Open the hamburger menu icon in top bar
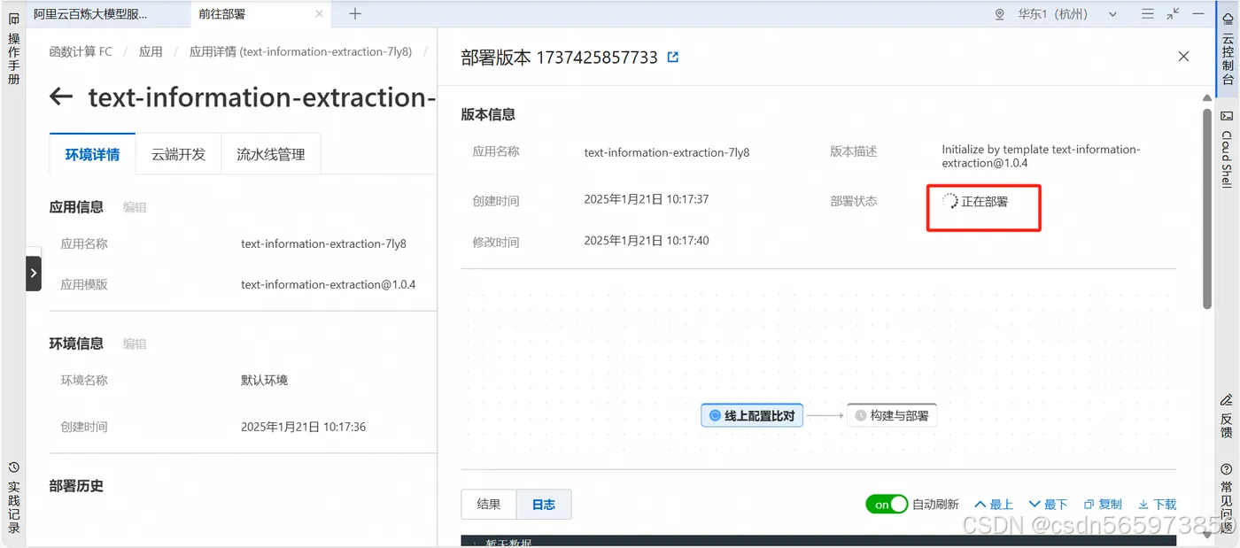 tap(1148, 14)
